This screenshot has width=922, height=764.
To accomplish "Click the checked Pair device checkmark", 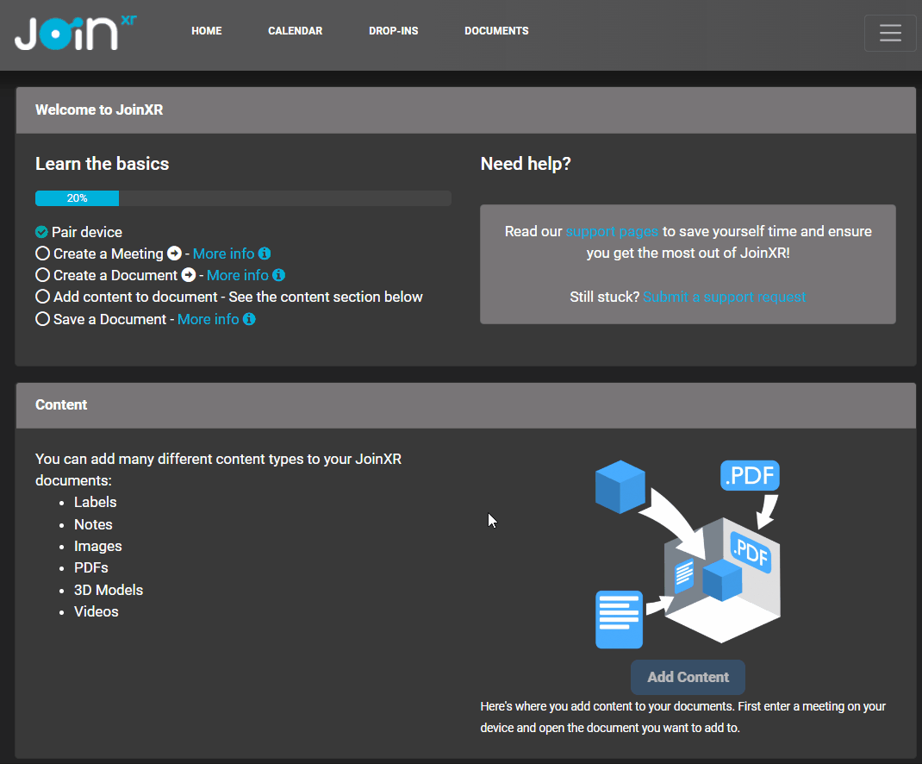I will pos(41,232).
